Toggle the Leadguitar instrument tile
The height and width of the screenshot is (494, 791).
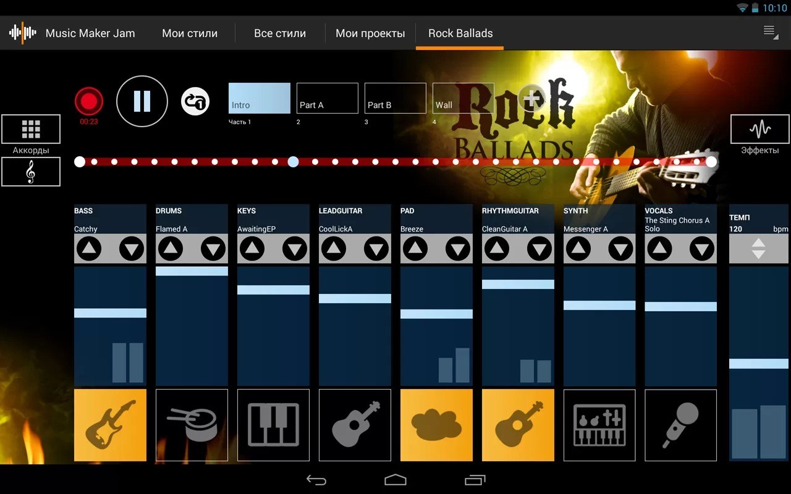click(x=355, y=425)
